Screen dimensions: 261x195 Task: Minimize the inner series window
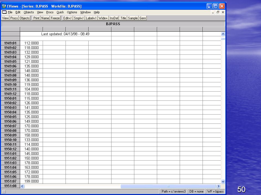213,12
